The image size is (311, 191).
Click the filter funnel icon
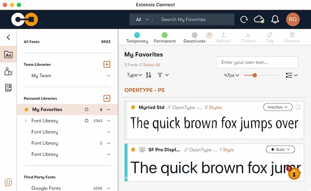click(x=160, y=75)
